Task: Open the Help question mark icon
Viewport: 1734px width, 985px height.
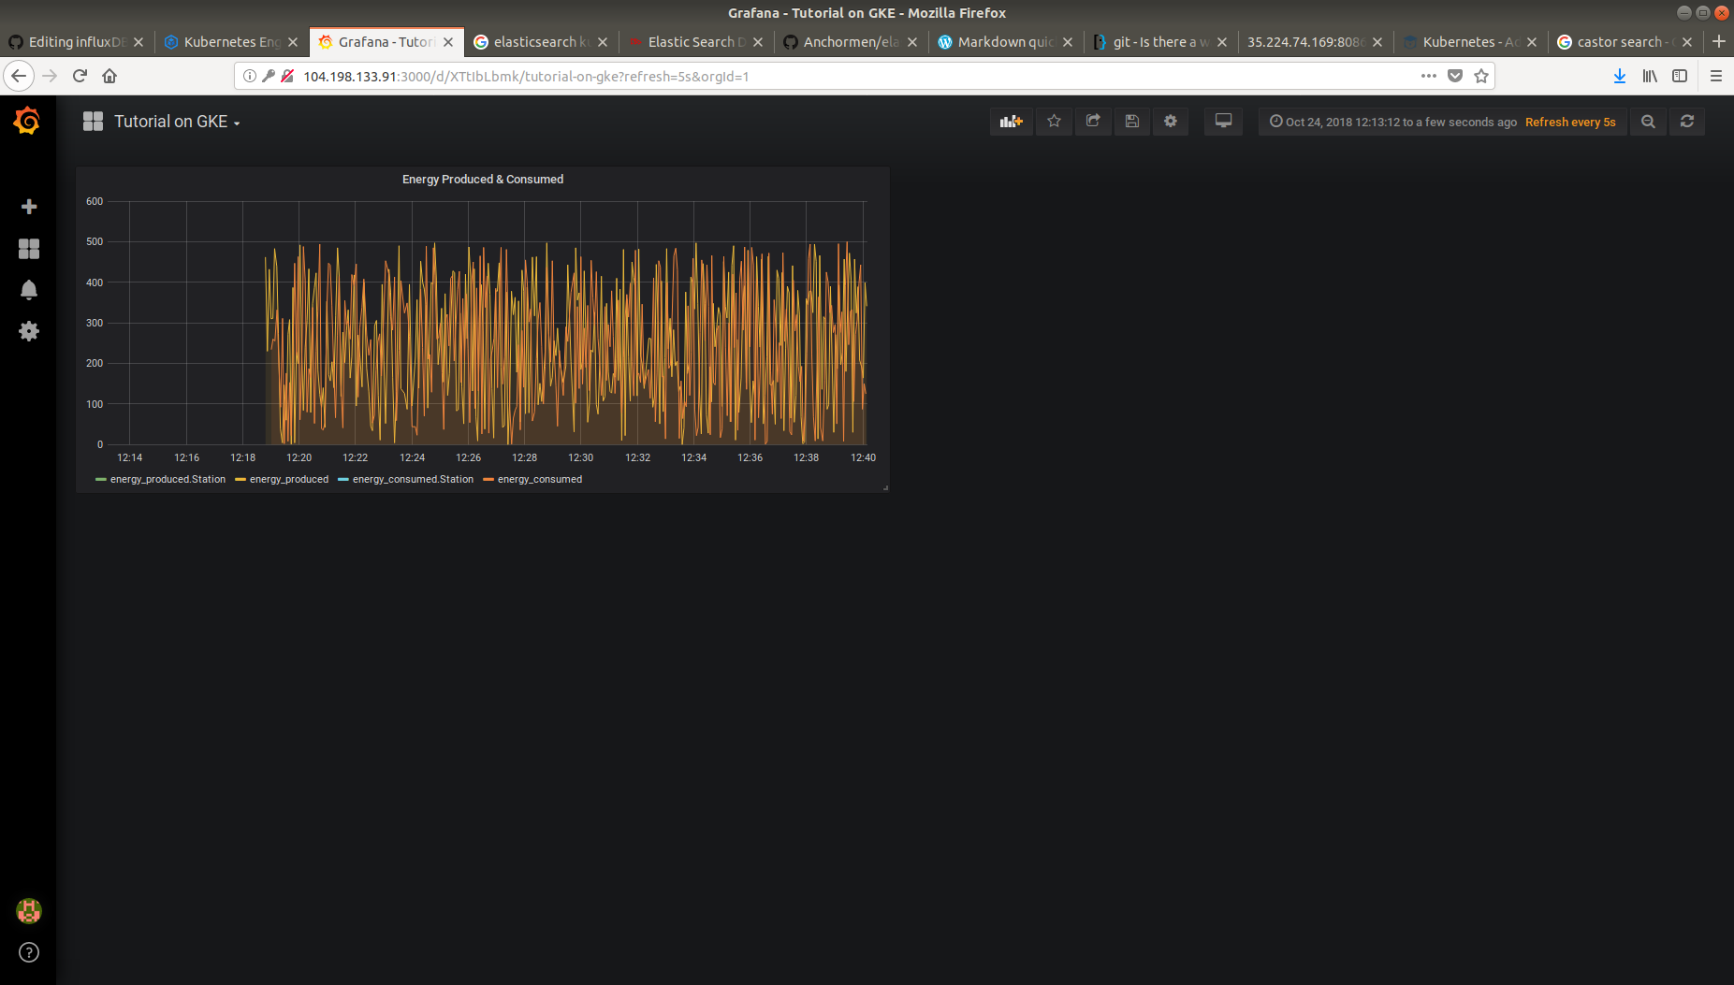Action: [x=29, y=952]
